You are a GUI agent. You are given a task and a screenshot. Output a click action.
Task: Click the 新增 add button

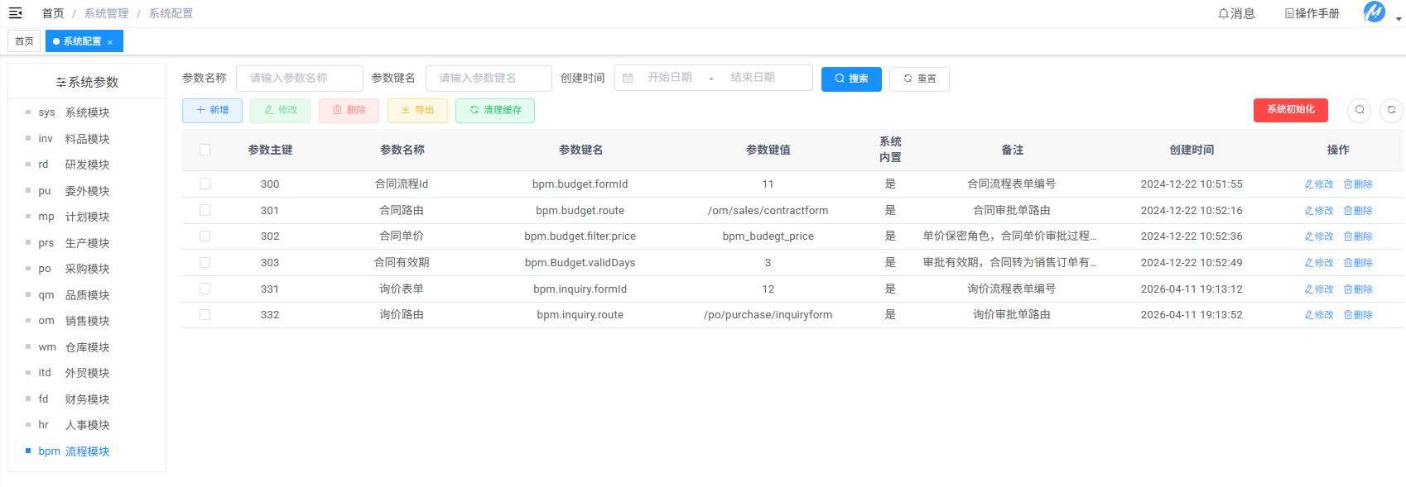(212, 110)
